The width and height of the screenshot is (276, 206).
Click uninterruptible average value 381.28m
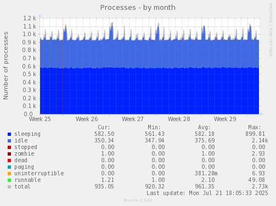pyautogui.click(x=206, y=173)
